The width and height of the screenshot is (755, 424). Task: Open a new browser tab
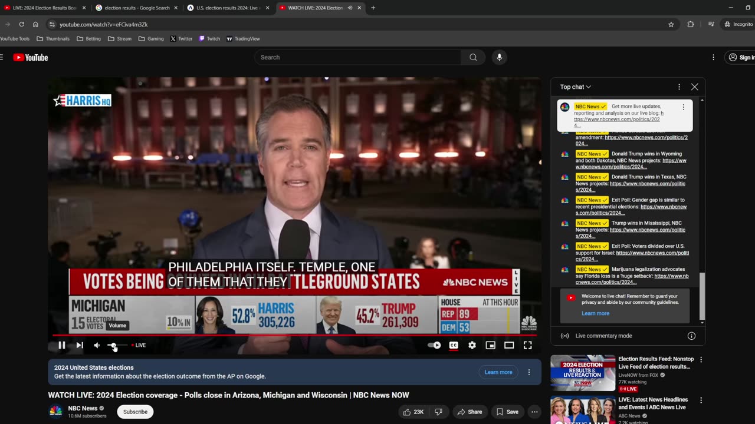click(373, 8)
